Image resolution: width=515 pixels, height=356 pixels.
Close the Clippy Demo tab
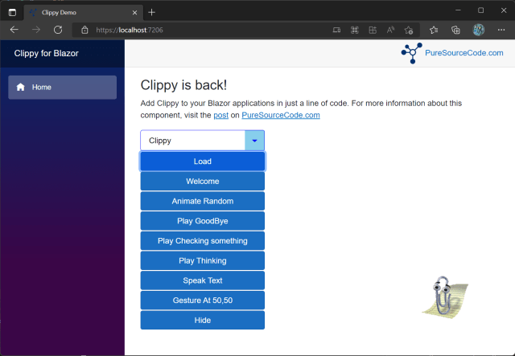tap(134, 13)
